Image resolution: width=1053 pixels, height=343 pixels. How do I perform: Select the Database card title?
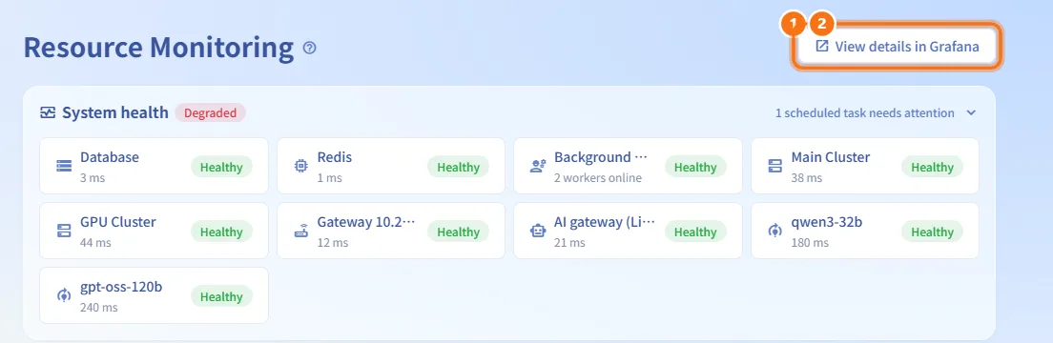[110, 157]
